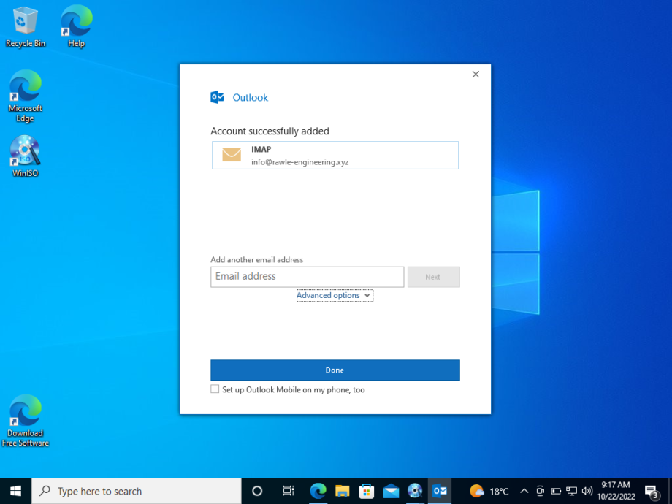Open the notification center

tap(652, 491)
